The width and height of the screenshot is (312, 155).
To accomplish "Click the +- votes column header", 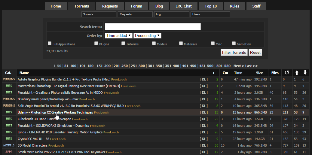I will (x=215, y=73).
